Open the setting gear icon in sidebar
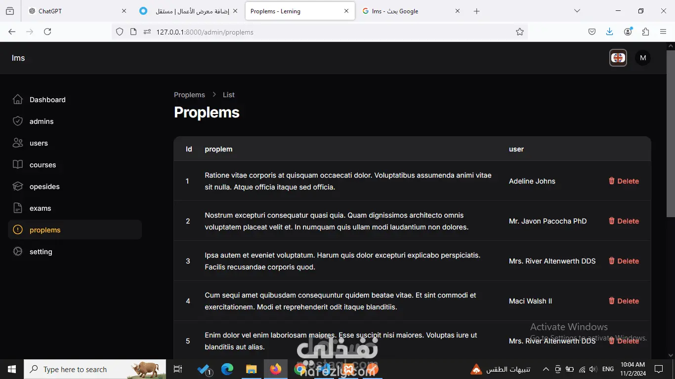This screenshot has height=379, width=675. click(x=18, y=252)
